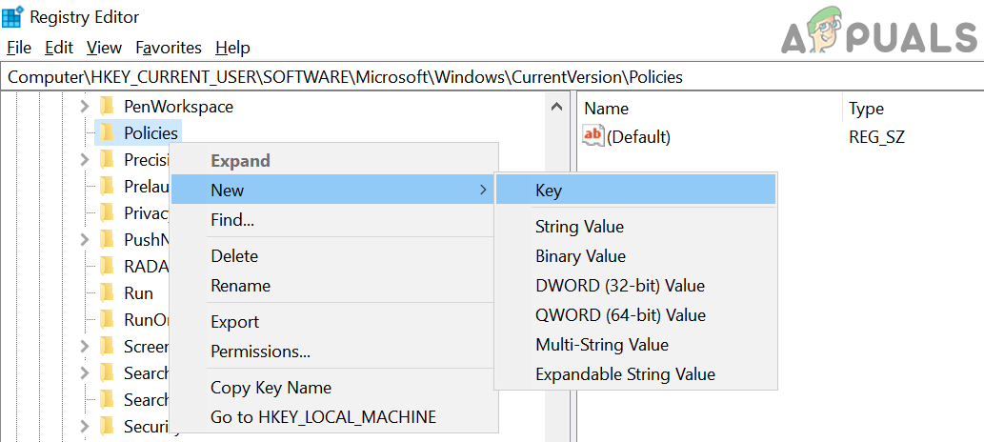
Task: Select Go to HKEY_LOCAL_MACHINE
Action: coord(323,417)
